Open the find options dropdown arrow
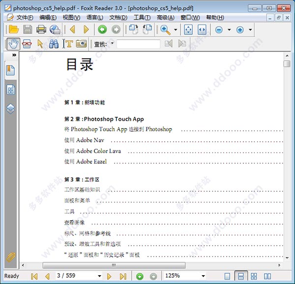Viewport: 295px width, 284px height. (x=112, y=43)
